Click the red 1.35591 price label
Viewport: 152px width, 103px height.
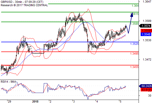146,31
